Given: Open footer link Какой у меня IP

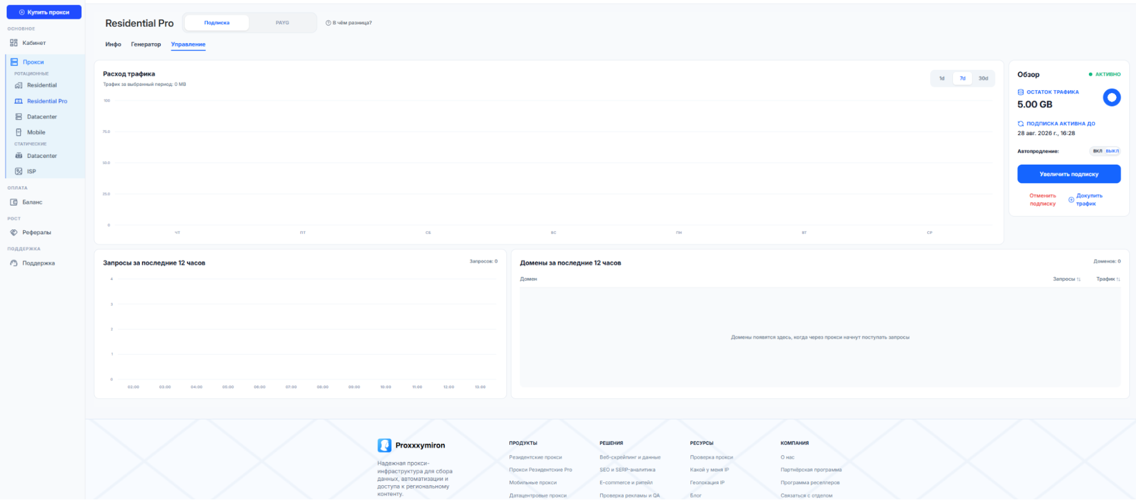Looking at the screenshot, I should 709,470.
